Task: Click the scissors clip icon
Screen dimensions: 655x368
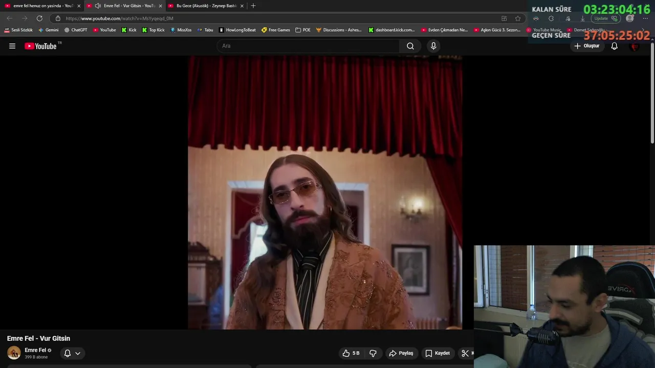Action: 465,353
